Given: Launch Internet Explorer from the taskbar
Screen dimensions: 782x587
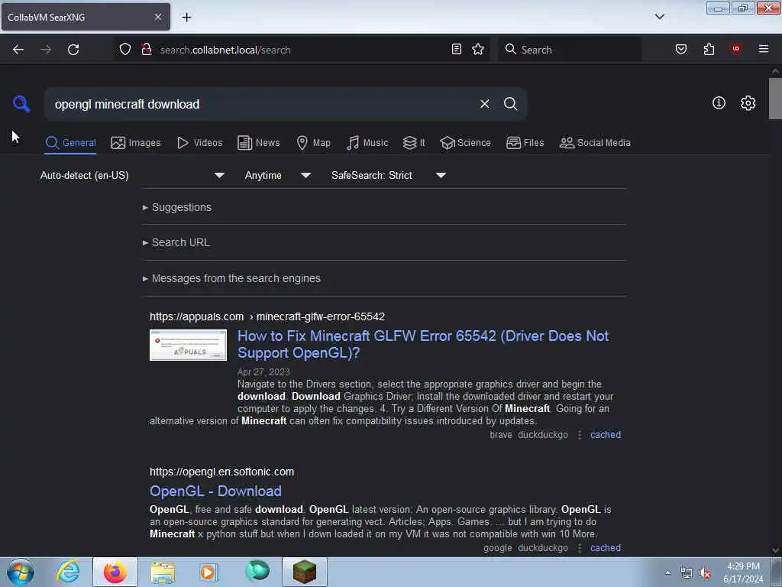Looking at the screenshot, I should [68, 572].
